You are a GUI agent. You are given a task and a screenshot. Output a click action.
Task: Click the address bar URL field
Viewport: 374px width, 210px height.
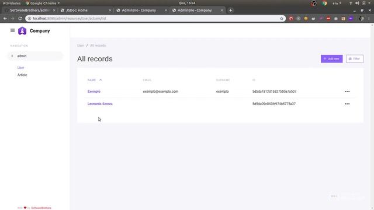[155, 18]
